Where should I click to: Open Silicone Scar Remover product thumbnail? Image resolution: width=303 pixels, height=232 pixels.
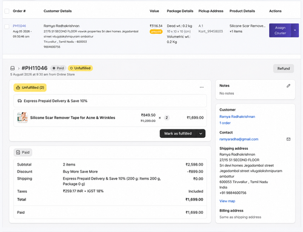pos(22,117)
